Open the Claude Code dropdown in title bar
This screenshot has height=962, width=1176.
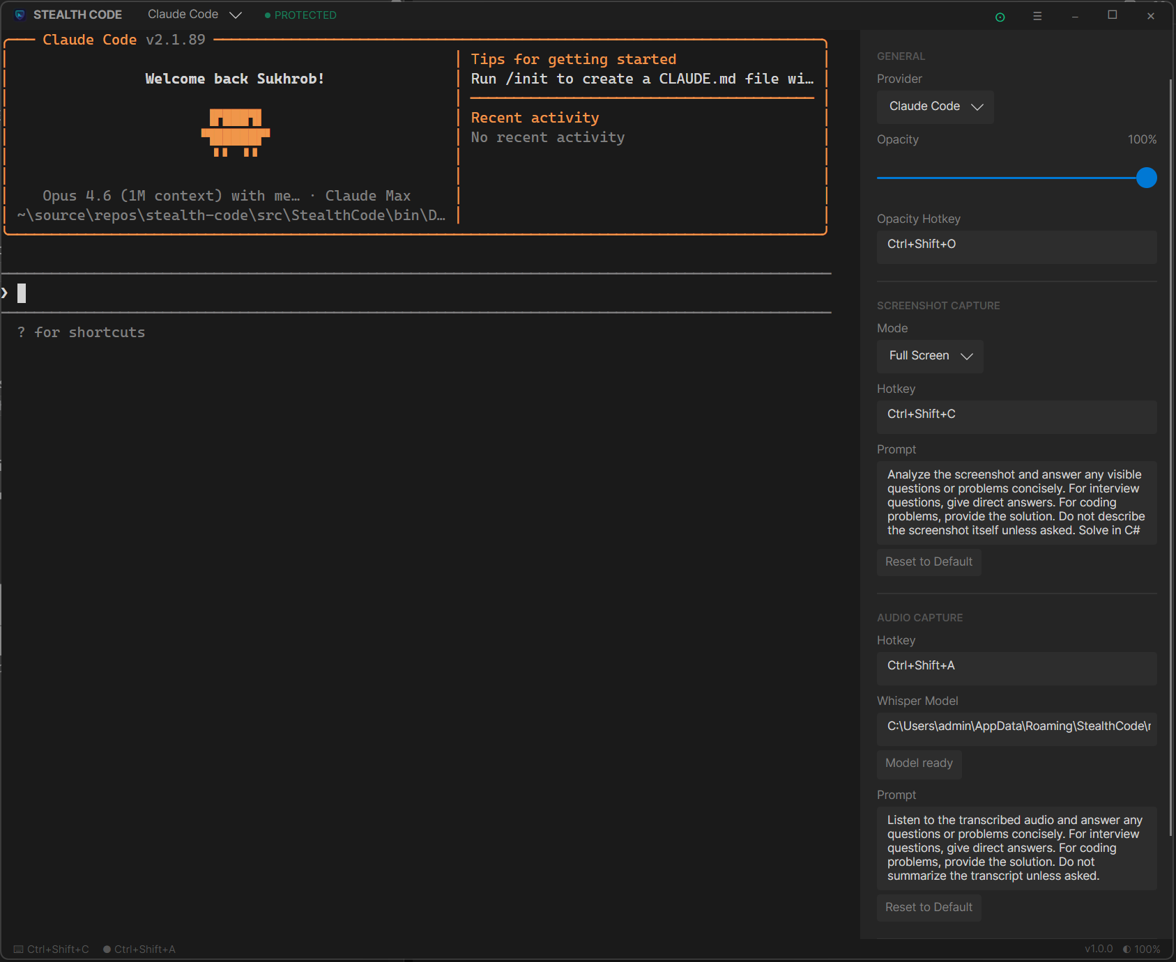[194, 15]
